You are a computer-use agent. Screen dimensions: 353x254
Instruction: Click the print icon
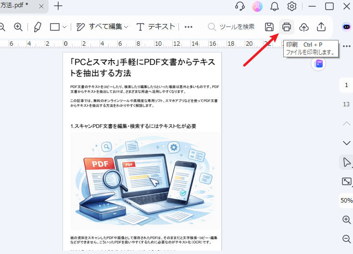click(286, 27)
